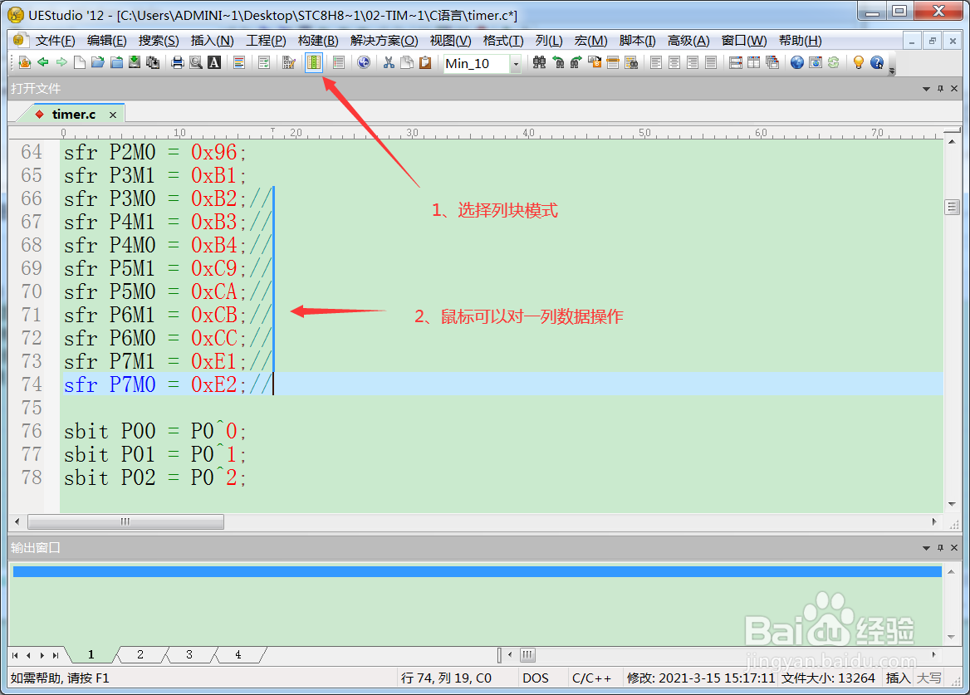This screenshot has height=695, width=970.
Task: Open the 打开文件 panel menu arrow
Action: [925, 88]
